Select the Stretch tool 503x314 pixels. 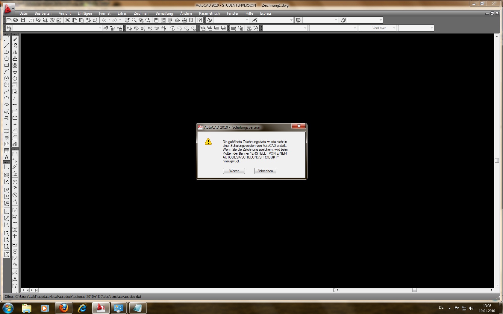pos(15,92)
